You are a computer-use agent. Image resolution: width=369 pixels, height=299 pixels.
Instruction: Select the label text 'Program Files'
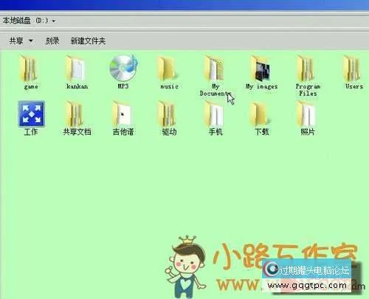point(308,90)
